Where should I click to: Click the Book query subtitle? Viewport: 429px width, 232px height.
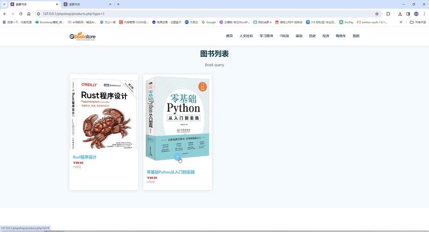pyautogui.click(x=214, y=65)
